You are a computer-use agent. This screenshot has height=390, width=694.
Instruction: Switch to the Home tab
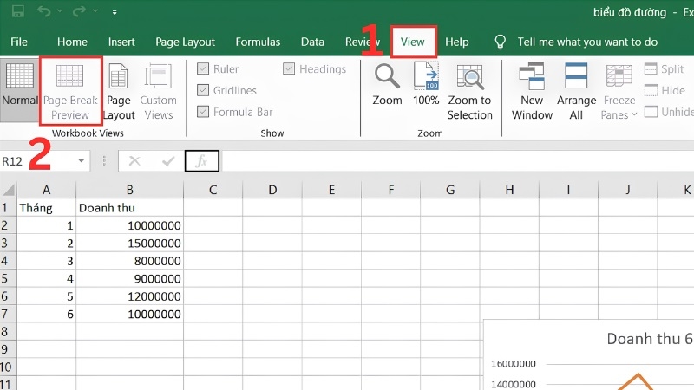click(x=72, y=42)
